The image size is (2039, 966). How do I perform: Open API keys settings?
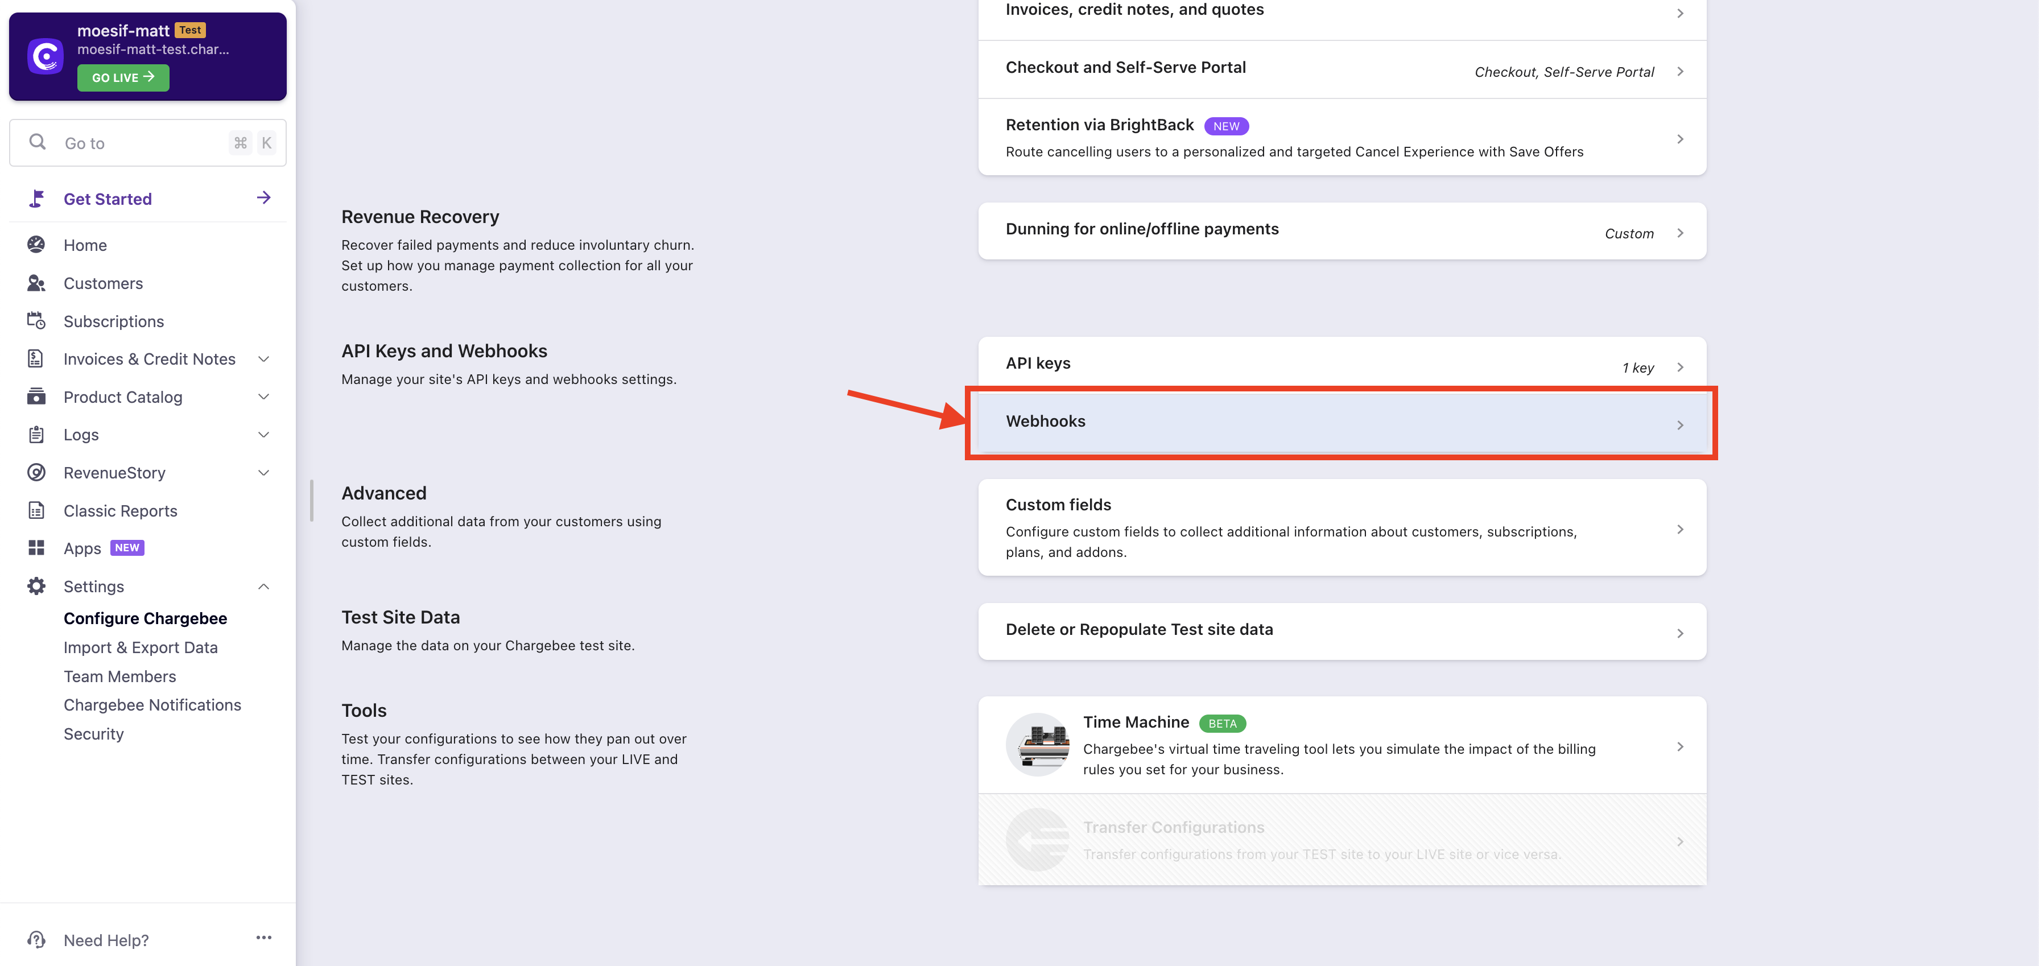[x=1342, y=365]
